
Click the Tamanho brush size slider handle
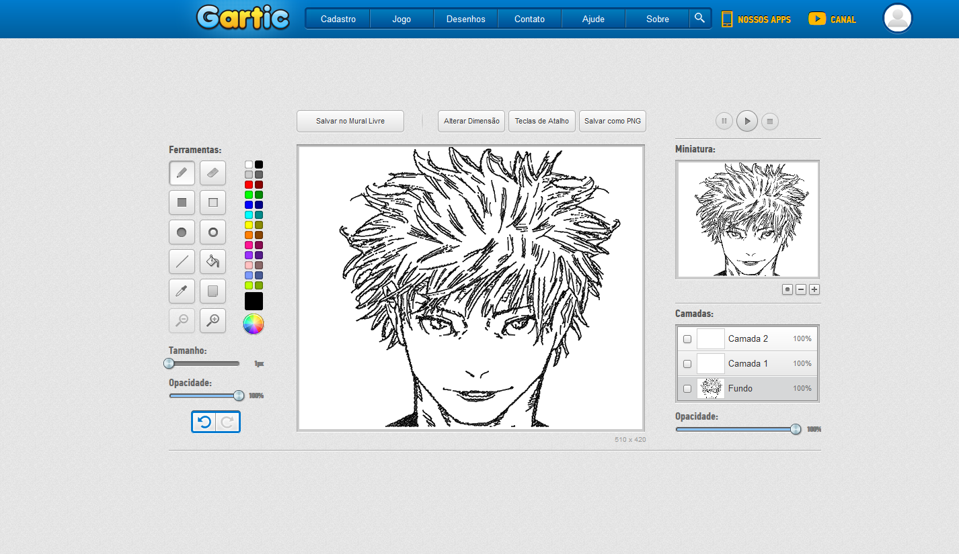[x=169, y=363]
